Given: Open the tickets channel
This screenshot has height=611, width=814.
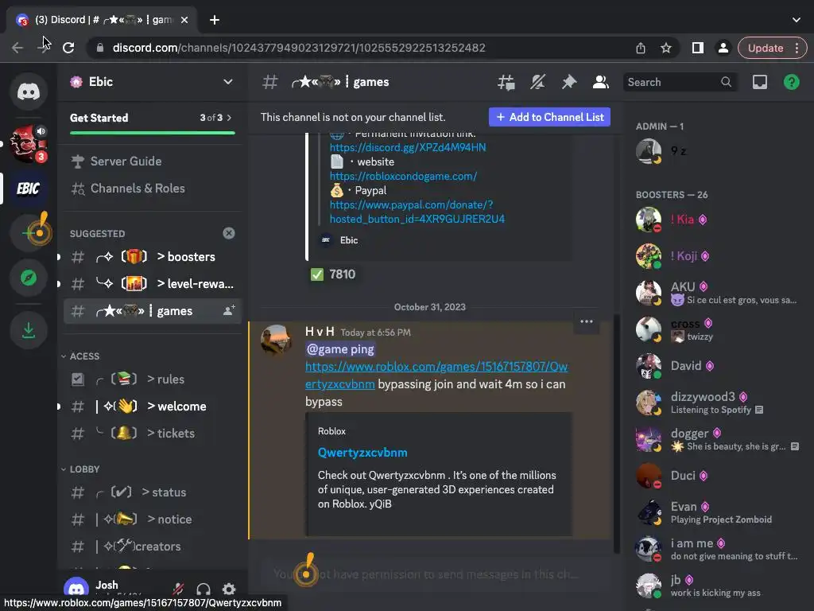Looking at the screenshot, I should pyautogui.click(x=152, y=434).
